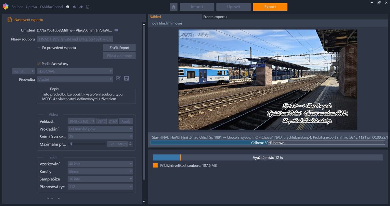Click the maximum bitrate slider handle
The width and height of the screenshot is (390, 206).
[71, 144]
